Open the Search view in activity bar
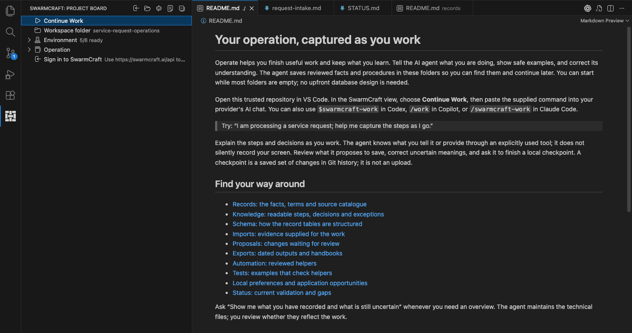 [x=10, y=32]
